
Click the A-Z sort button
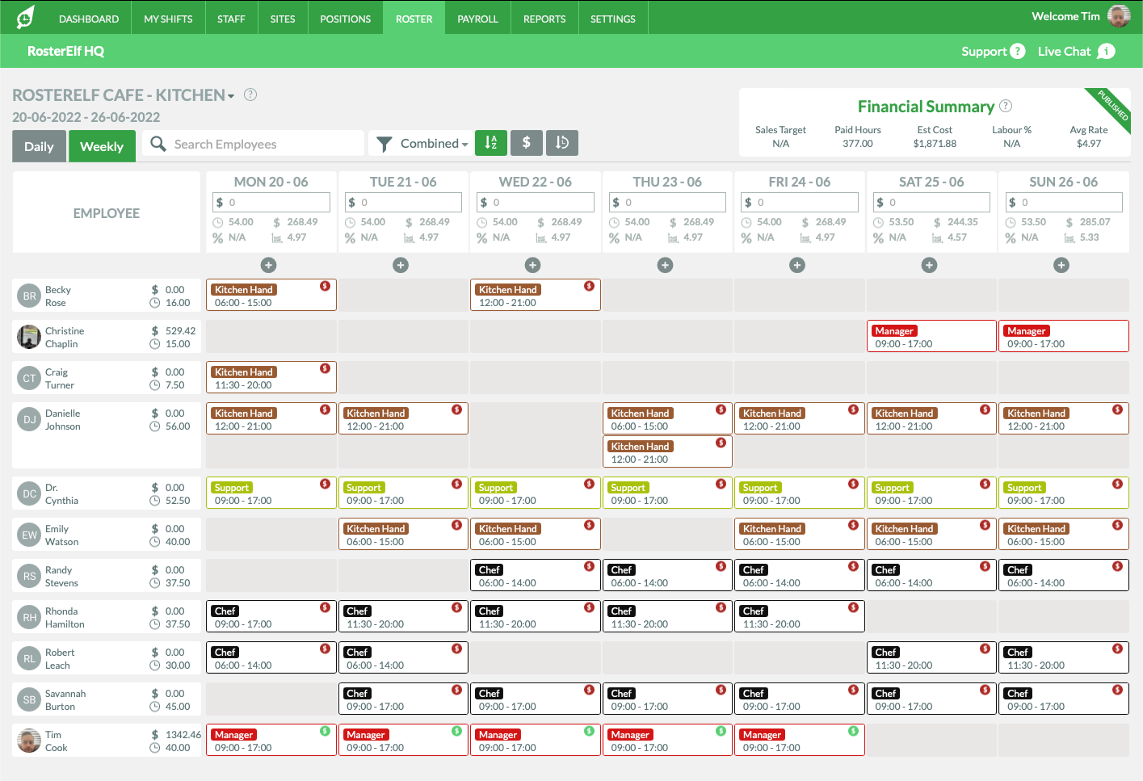(x=491, y=143)
